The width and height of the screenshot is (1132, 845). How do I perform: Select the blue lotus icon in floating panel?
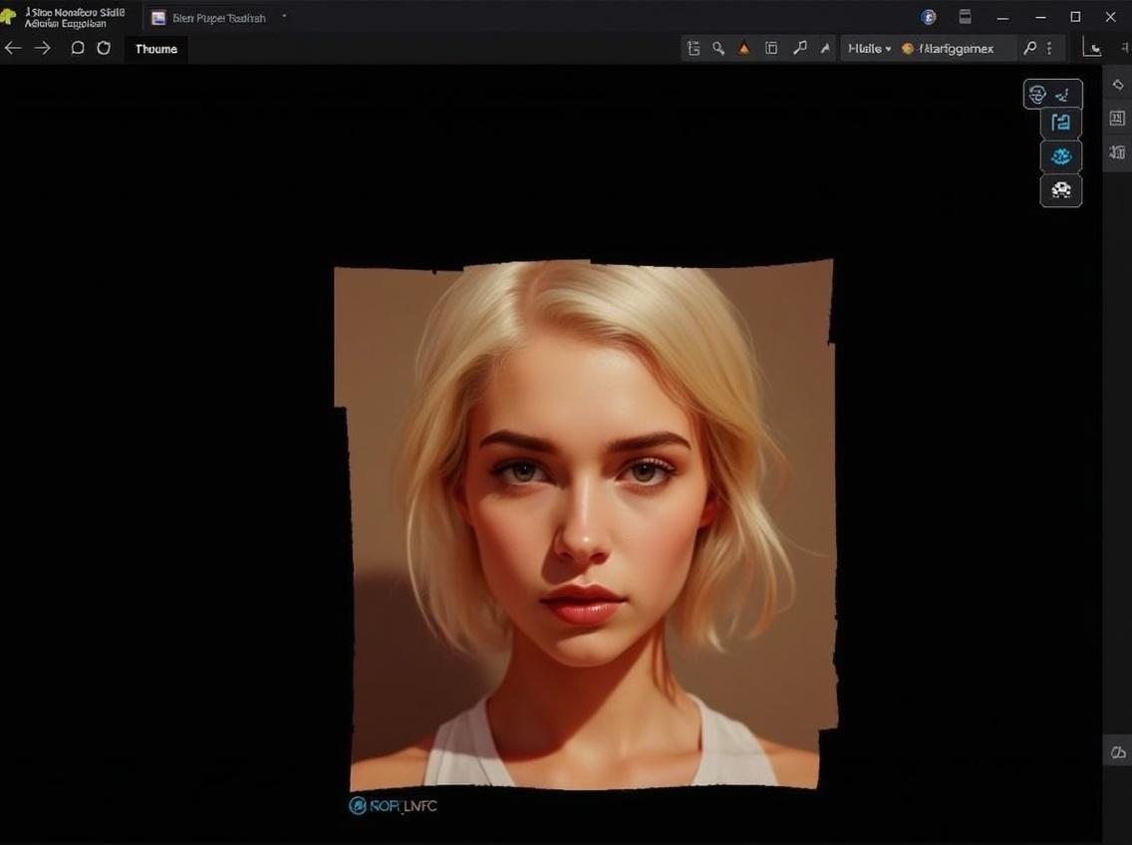point(1061,156)
